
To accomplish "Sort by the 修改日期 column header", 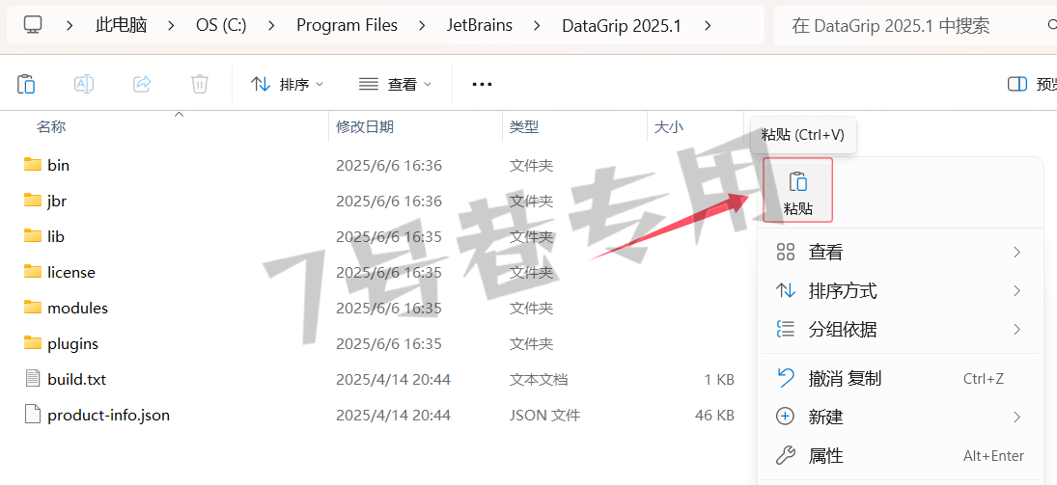I will pyautogui.click(x=365, y=126).
